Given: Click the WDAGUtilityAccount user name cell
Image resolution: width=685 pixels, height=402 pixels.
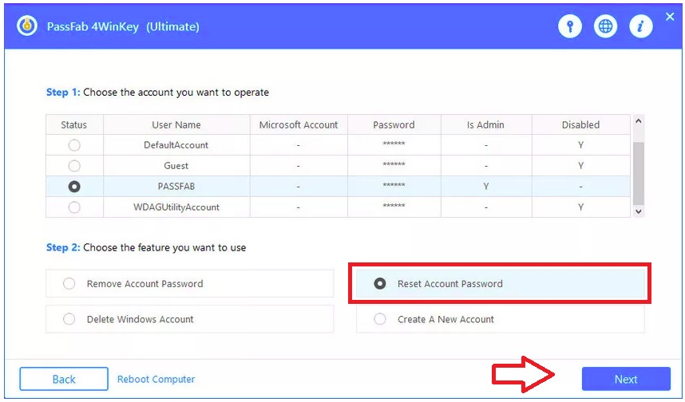Looking at the screenshot, I should pyautogui.click(x=176, y=207).
